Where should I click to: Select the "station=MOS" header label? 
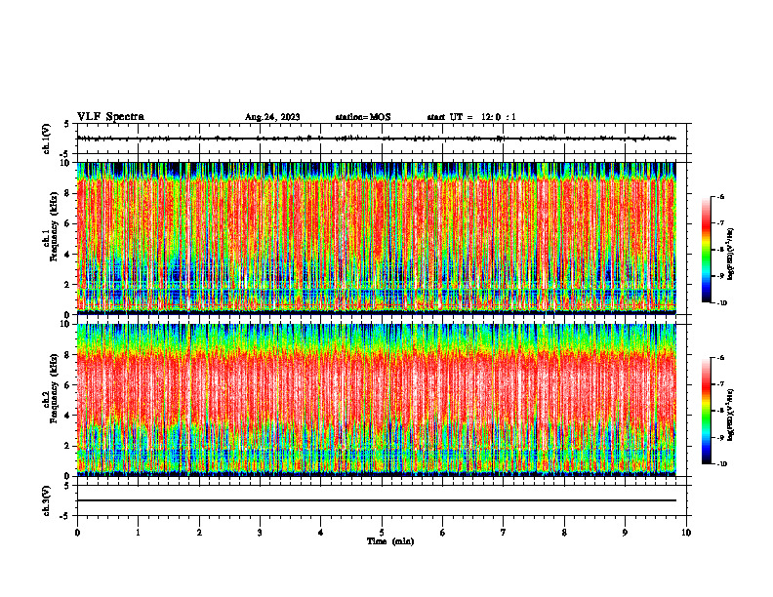363,117
